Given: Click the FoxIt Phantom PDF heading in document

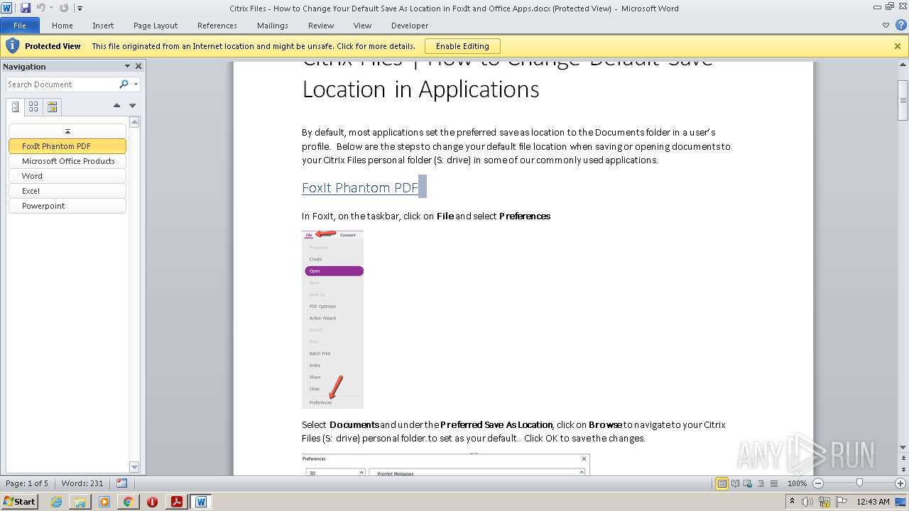Looking at the screenshot, I should (360, 188).
